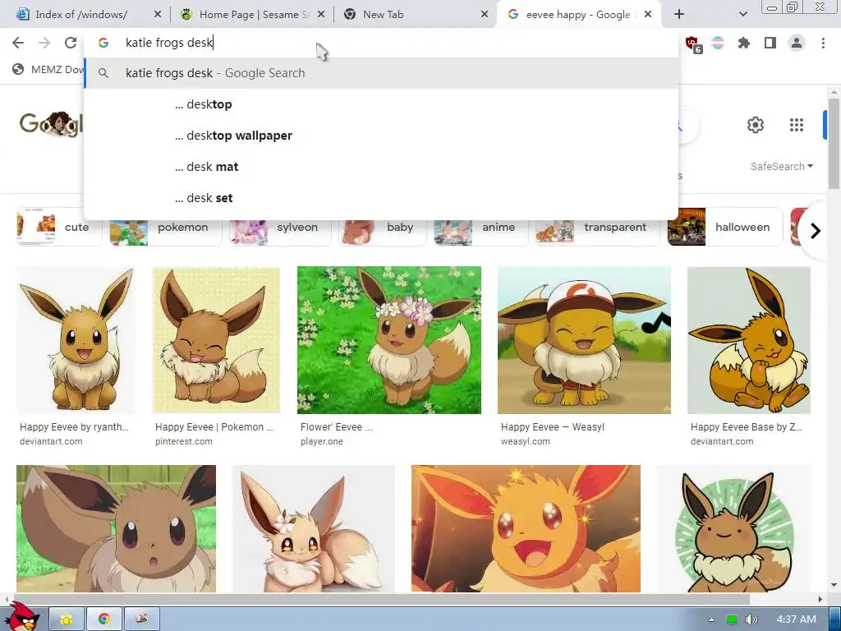841x631 pixels.
Task: Select the 'katie frogs desk - Google Search' suggestion
Action: tap(381, 73)
